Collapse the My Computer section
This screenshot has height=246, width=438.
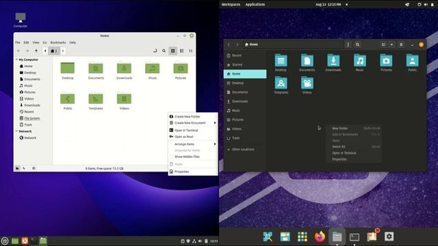pos(16,59)
